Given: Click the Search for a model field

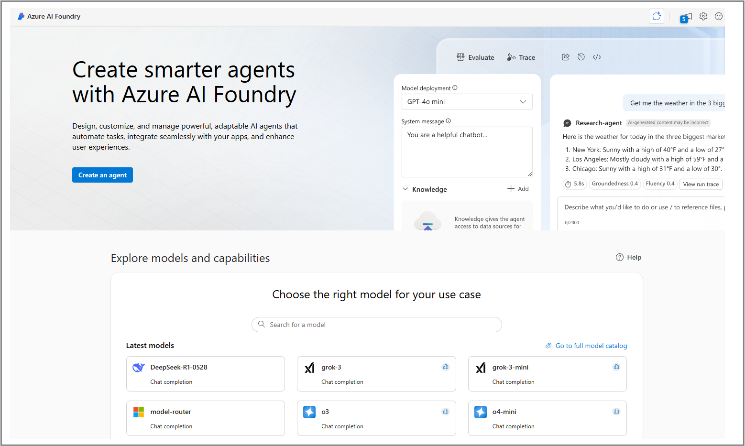Looking at the screenshot, I should click(x=376, y=325).
